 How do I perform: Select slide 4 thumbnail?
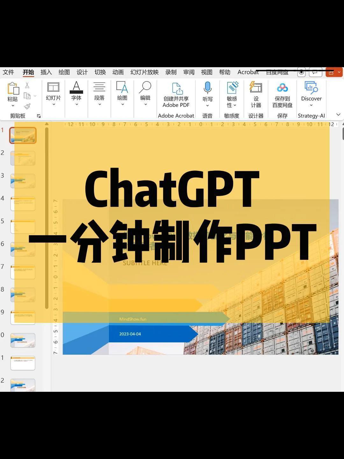click(23, 204)
